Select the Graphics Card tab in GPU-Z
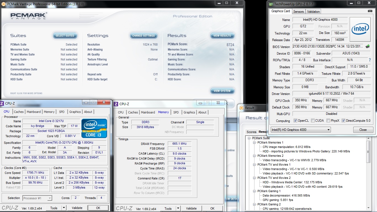This screenshot has width=377, height=212. pyautogui.click(x=281, y=11)
